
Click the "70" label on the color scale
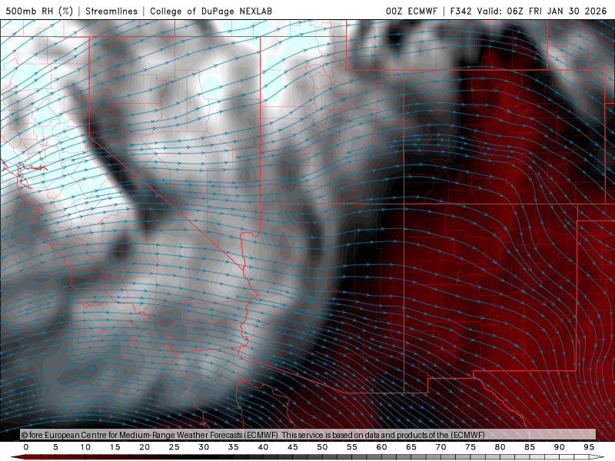(x=440, y=447)
